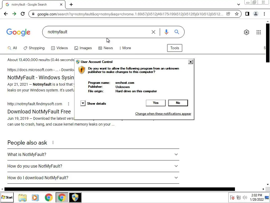Open the Windows Start menu

tap(7, 197)
